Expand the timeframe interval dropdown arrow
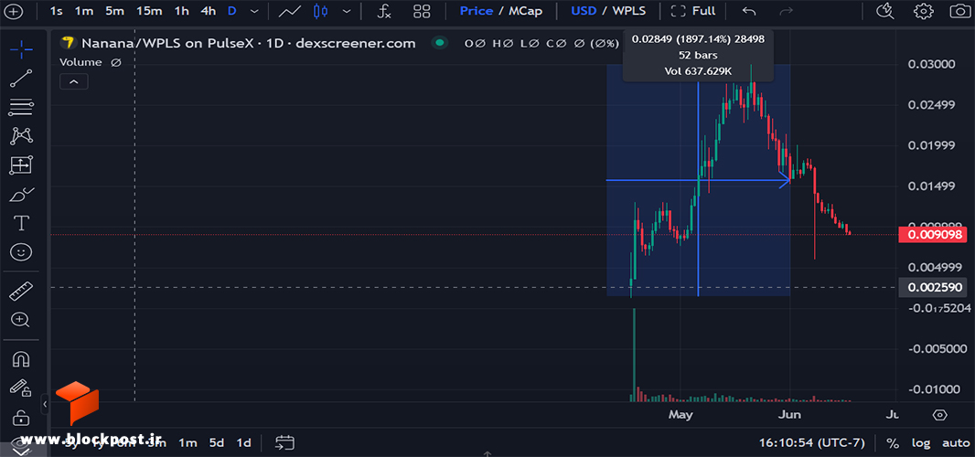 coord(253,11)
